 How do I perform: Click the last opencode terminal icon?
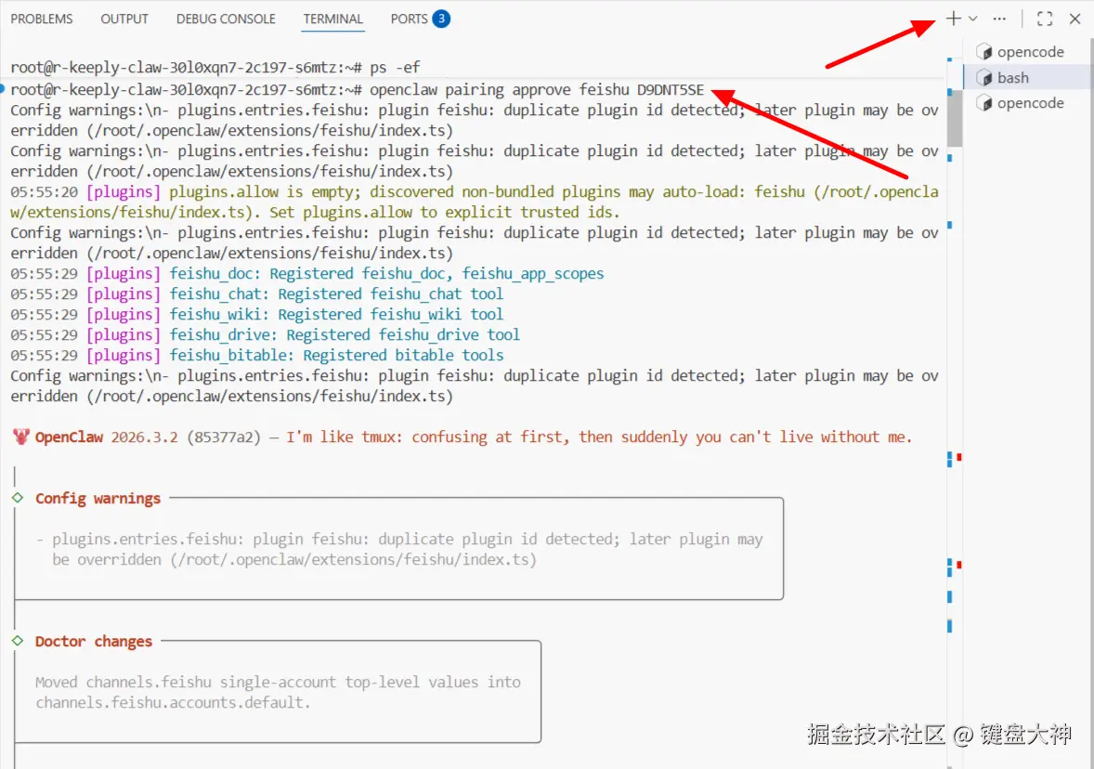tap(983, 103)
